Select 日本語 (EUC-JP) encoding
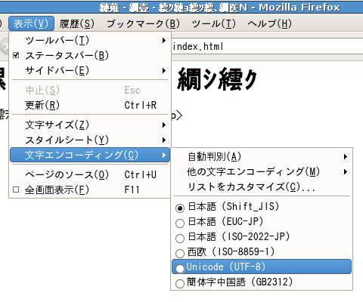 pos(262,222)
